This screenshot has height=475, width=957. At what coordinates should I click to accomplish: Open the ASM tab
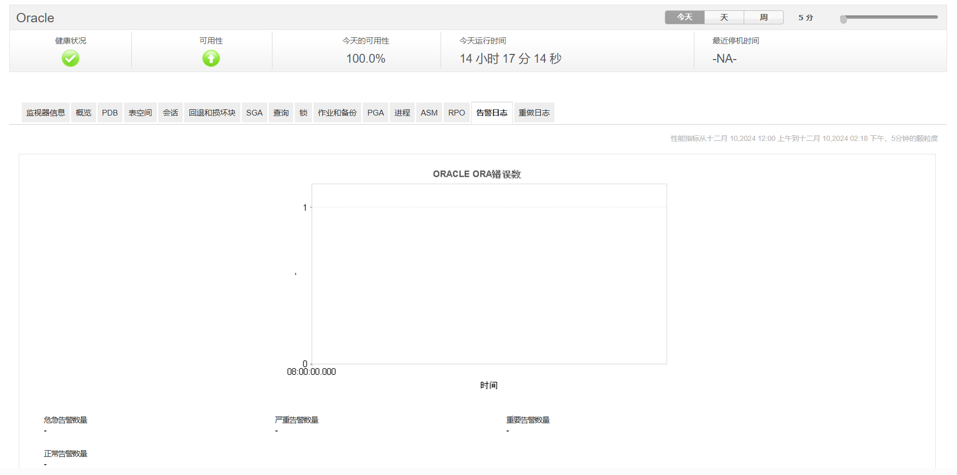(429, 112)
